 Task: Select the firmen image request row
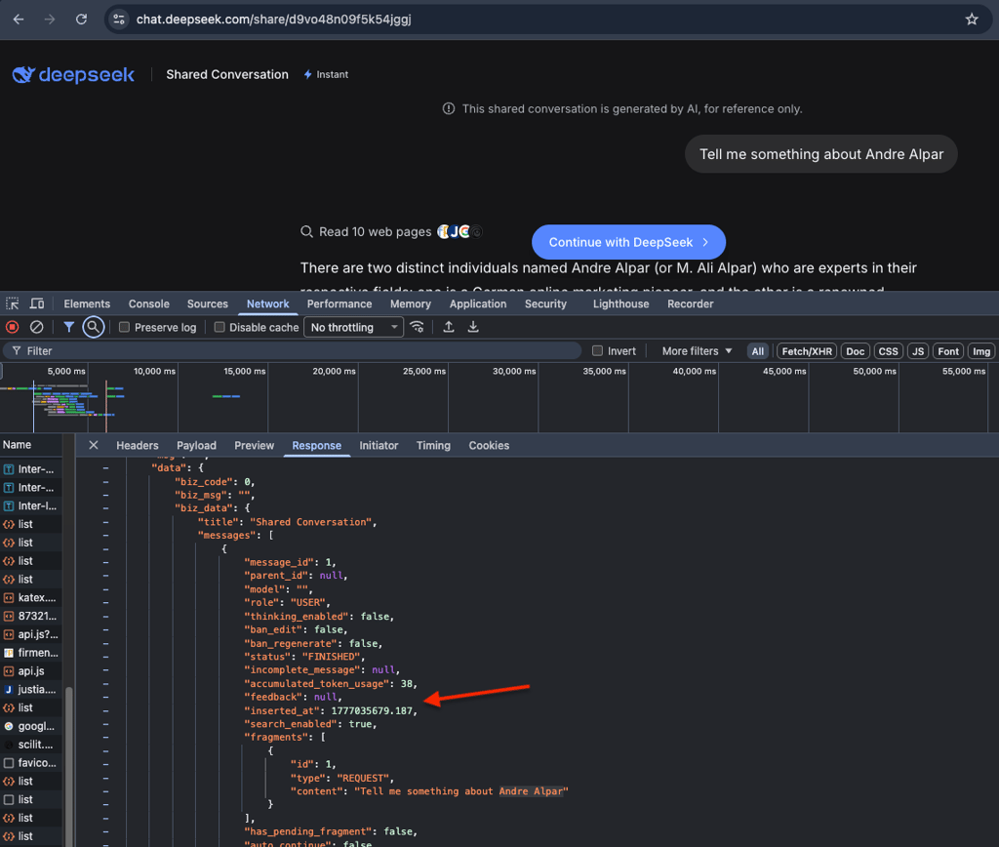tap(31, 652)
